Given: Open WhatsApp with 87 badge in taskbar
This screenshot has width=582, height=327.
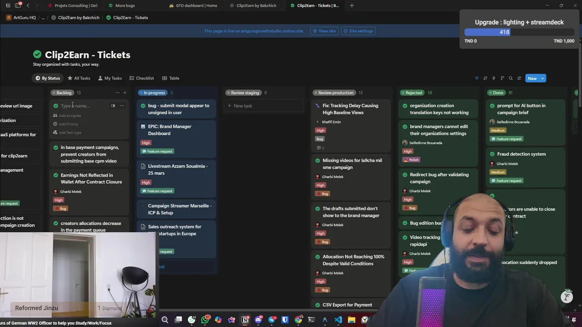Looking at the screenshot, I should tap(205, 320).
